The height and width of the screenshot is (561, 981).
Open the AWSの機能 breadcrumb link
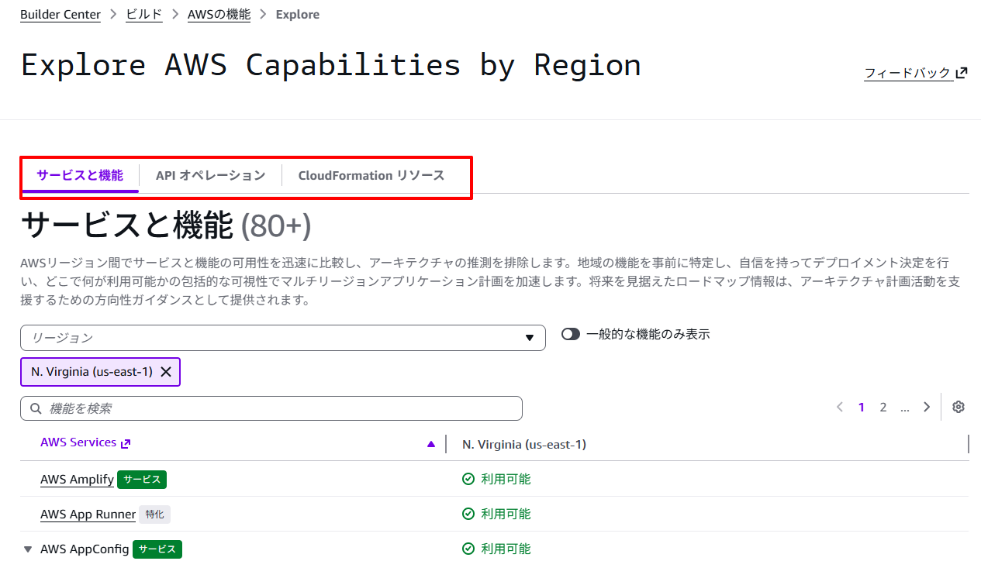[x=219, y=14]
